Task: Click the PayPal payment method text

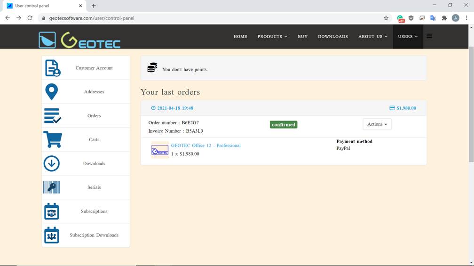Action: pos(343,148)
